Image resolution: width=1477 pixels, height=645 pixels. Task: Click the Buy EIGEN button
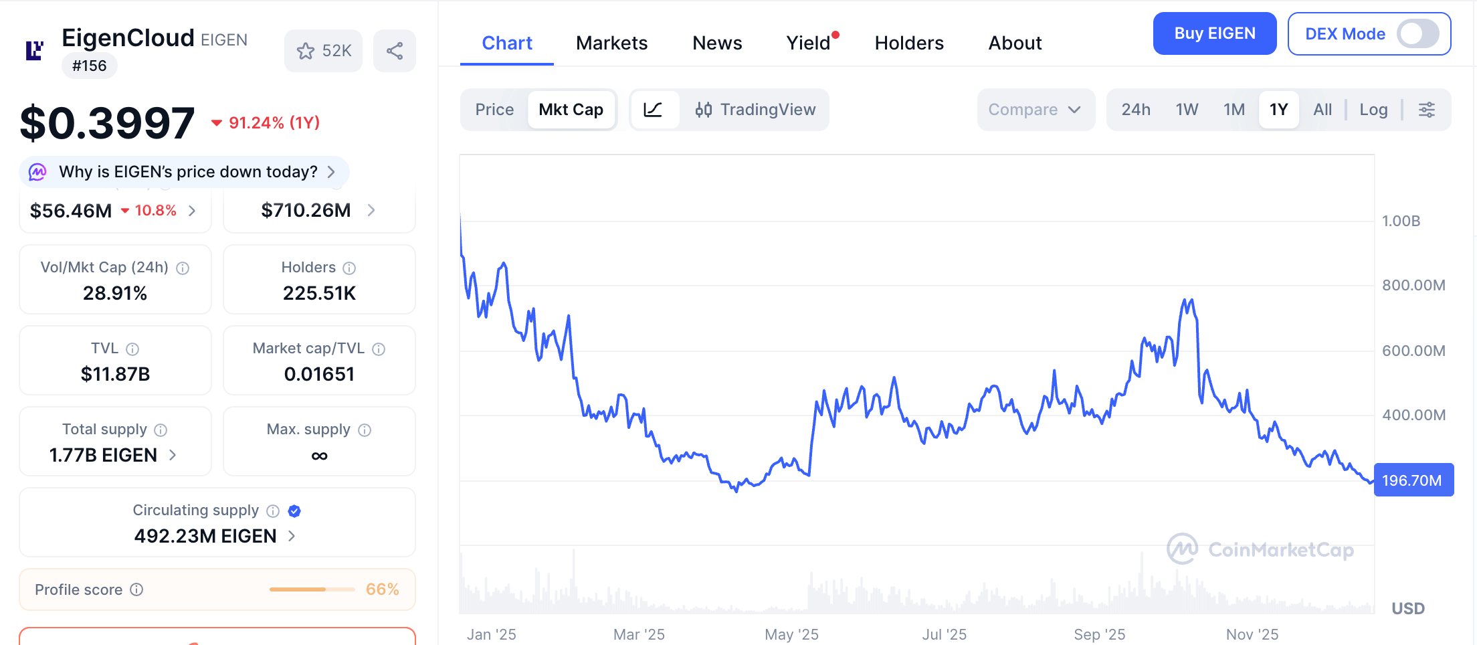1214,34
